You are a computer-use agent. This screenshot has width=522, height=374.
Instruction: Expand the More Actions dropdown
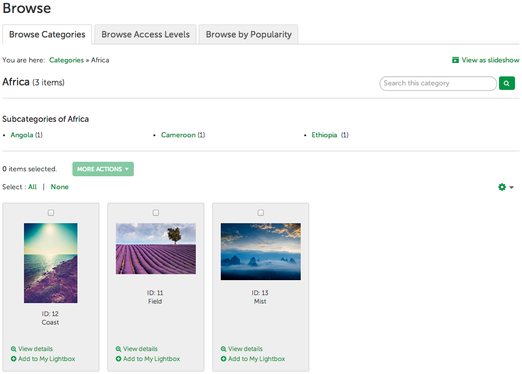coord(103,169)
